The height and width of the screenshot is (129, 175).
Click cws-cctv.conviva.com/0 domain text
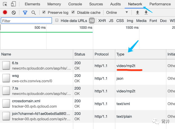tap(32, 81)
